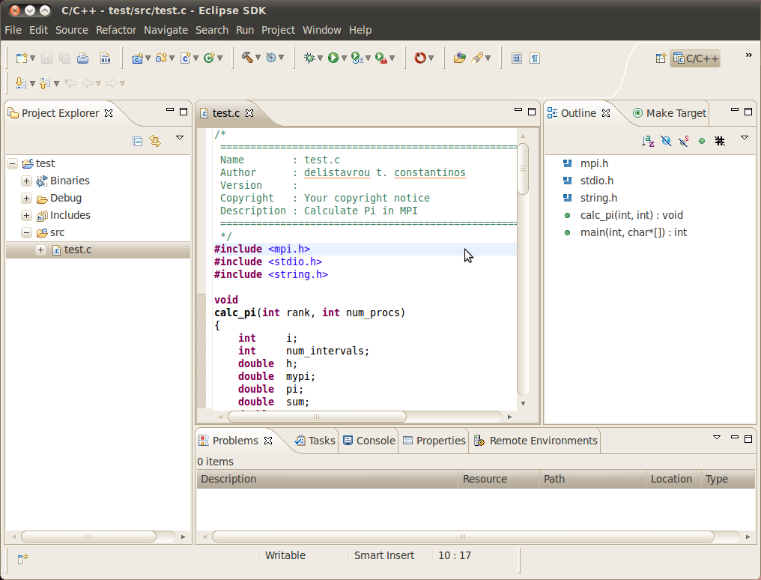Sort Outline alphabetically with a-z icon
The image size is (761, 580).
(648, 141)
